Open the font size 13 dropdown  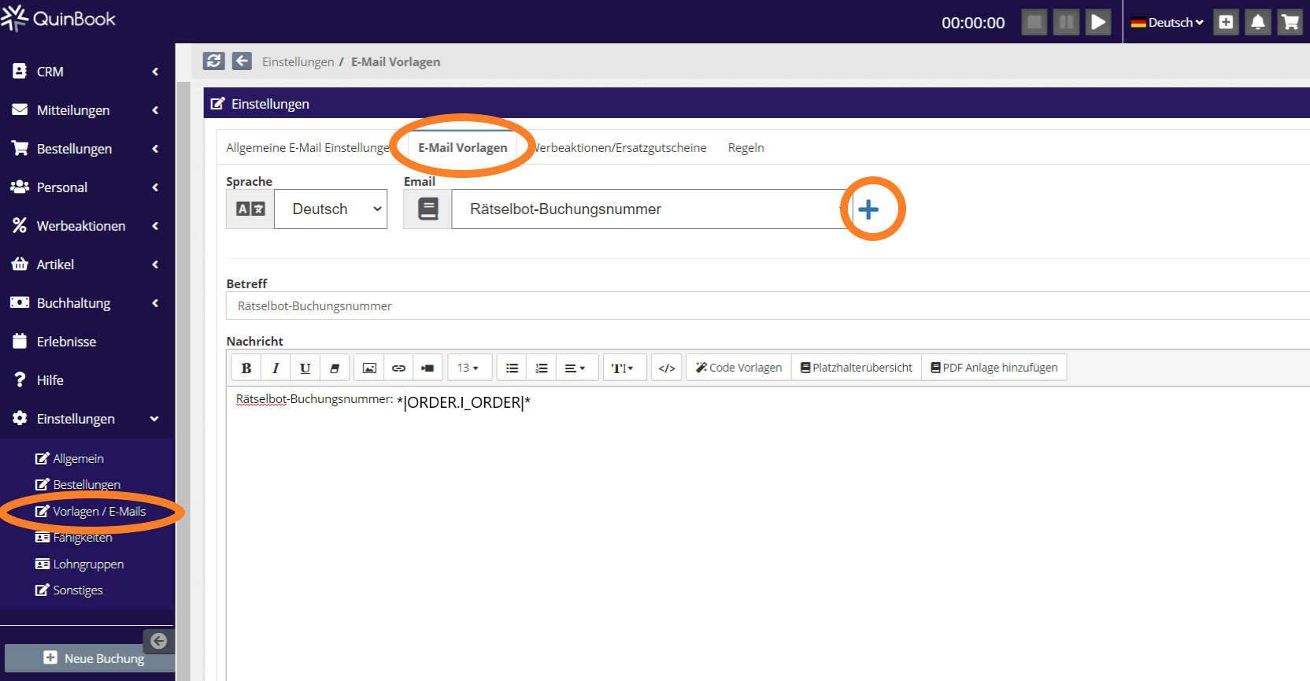468,368
